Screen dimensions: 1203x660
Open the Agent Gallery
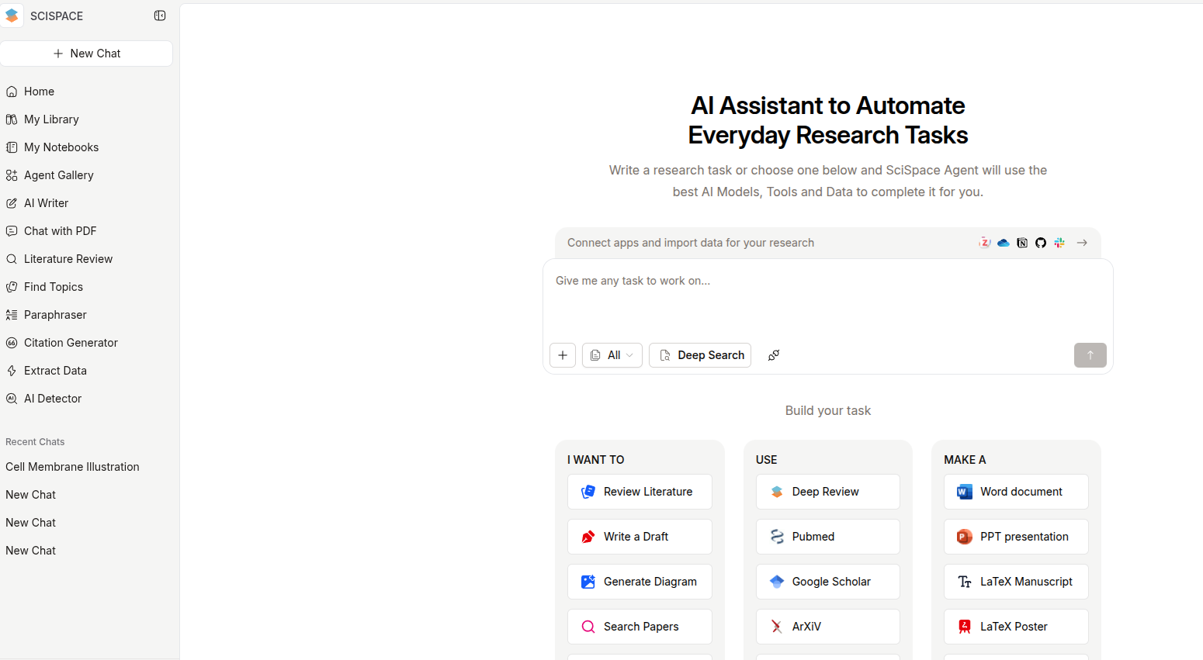coord(58,175)
